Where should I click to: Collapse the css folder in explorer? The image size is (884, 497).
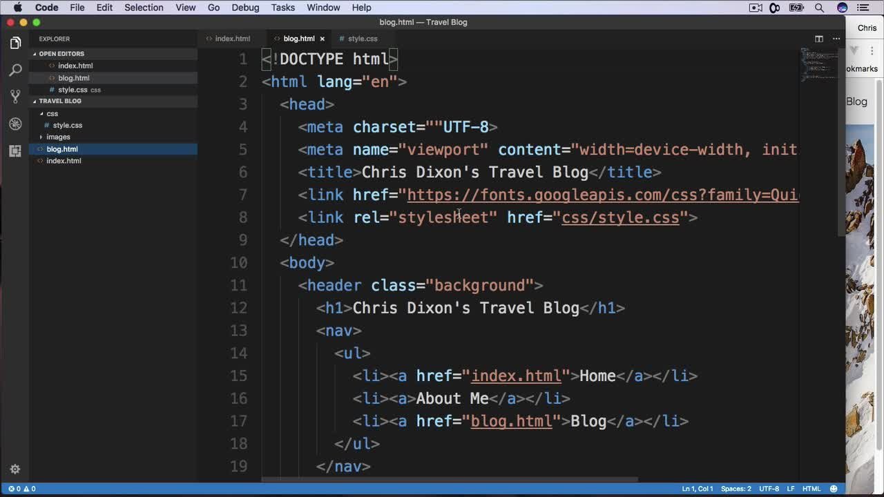[52, 113]
